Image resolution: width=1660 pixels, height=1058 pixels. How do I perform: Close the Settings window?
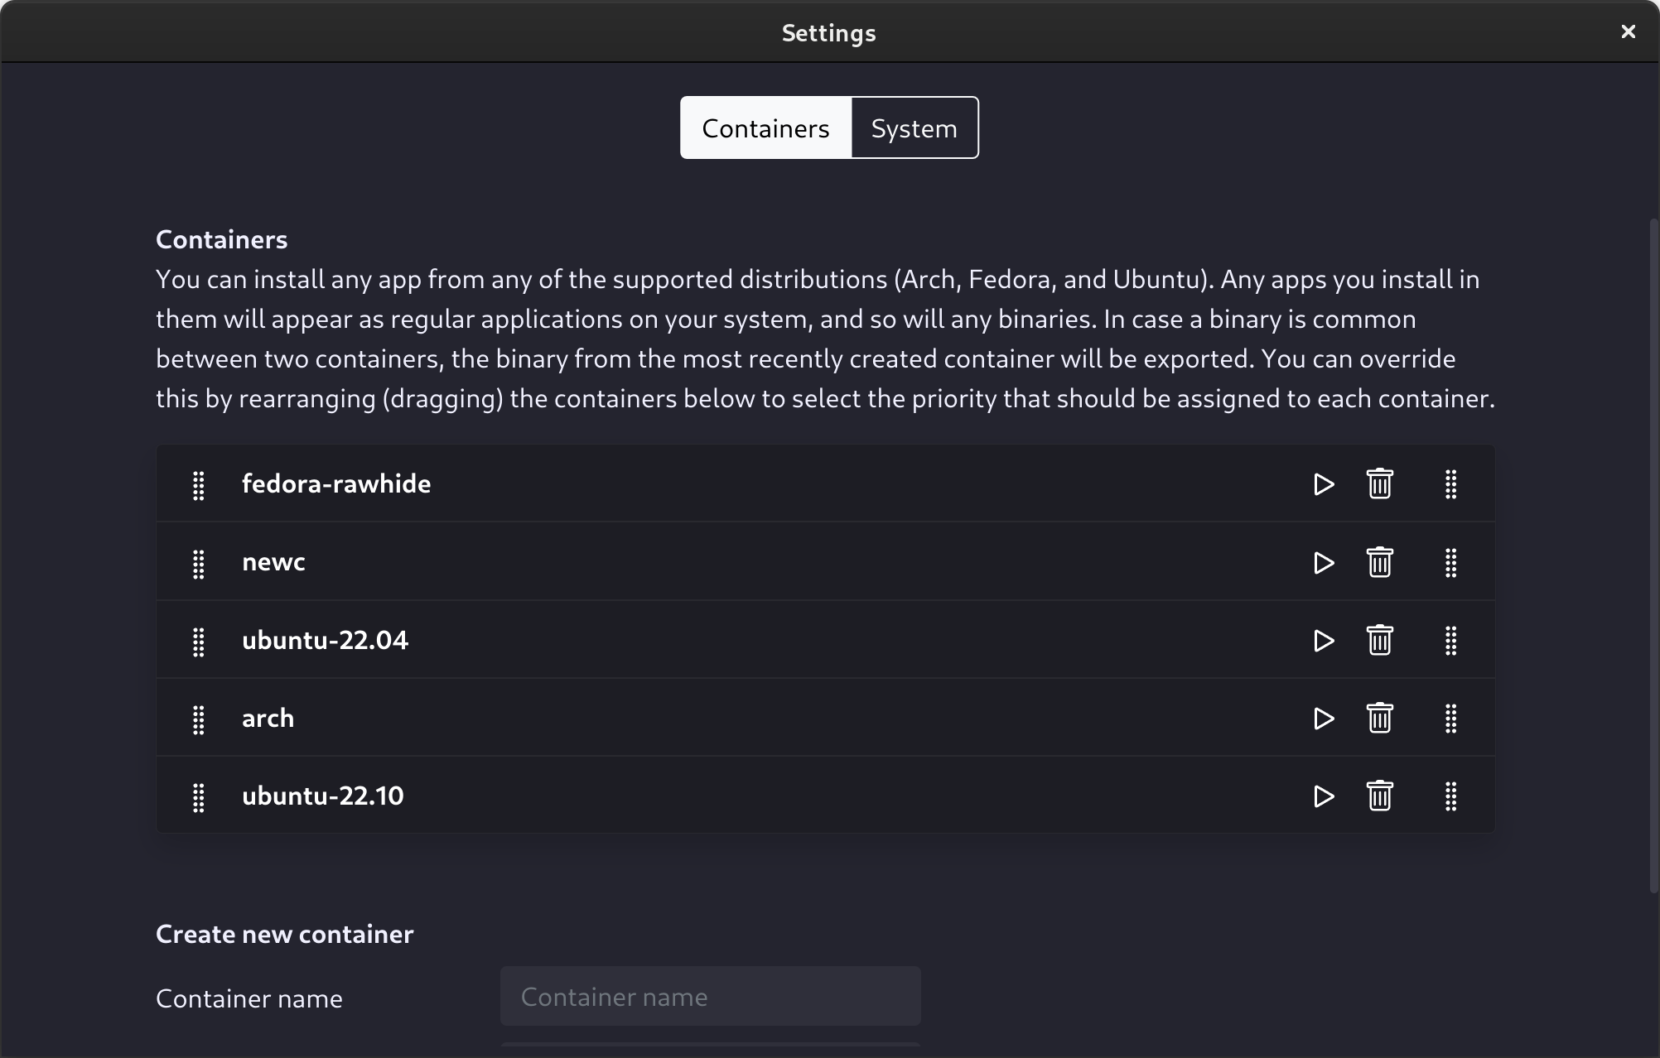pos(1628,31)
